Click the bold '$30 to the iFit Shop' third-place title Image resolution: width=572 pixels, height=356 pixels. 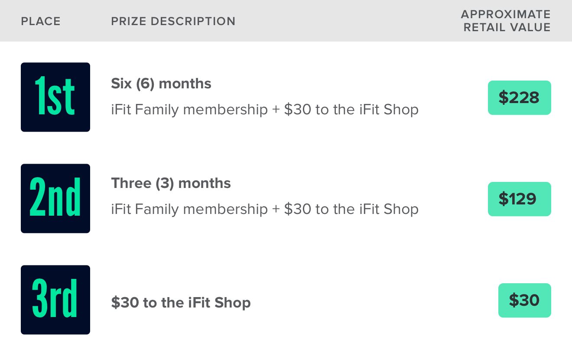click(181, 302)
